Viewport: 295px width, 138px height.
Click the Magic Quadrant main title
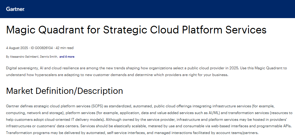(136, 30)
